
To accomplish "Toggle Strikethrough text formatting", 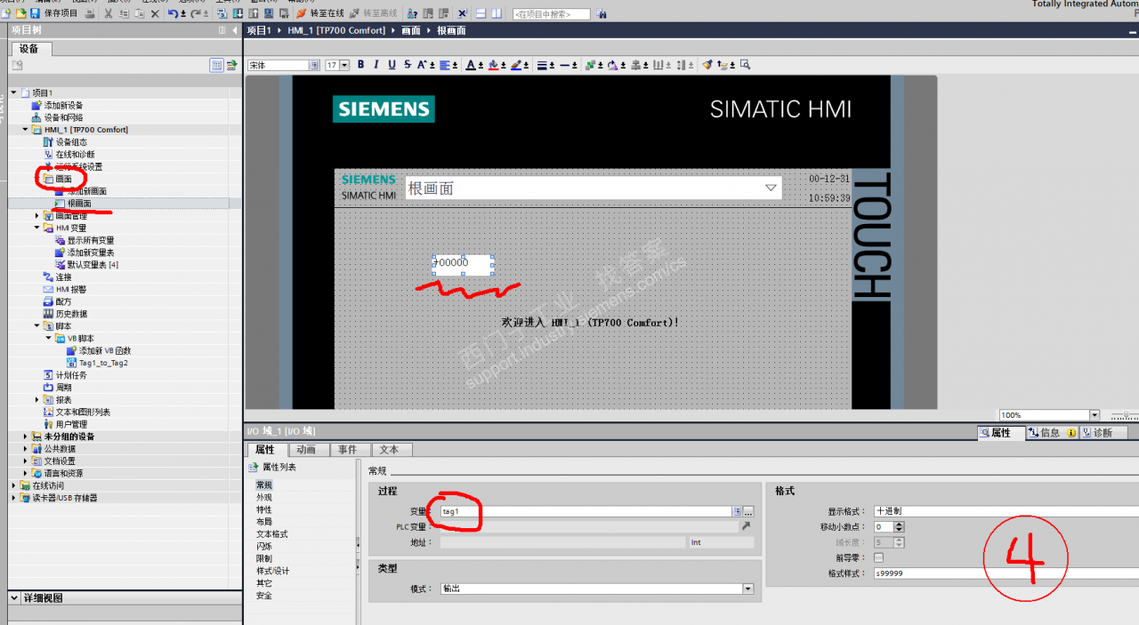I will tap(408, 65).
